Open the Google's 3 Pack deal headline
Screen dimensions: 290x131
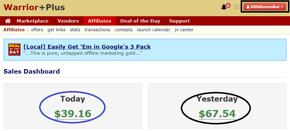pyautogui.click(x=87, y=47)
